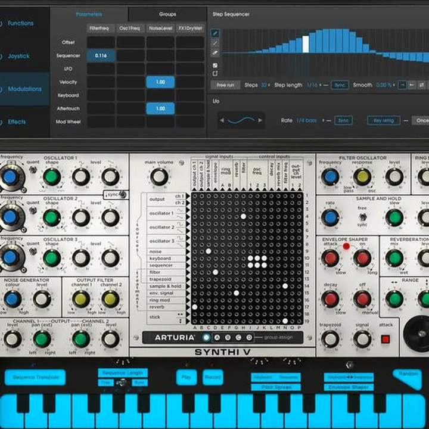
Task: Set sequencer direction to back-and-forth arrows
Action: coord(422,85)
